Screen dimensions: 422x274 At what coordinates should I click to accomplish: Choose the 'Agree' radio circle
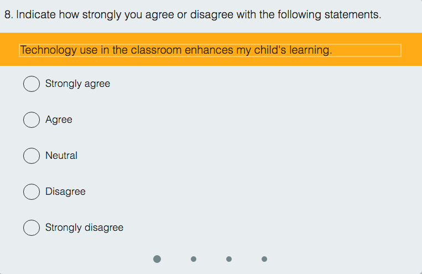(32, 120)
